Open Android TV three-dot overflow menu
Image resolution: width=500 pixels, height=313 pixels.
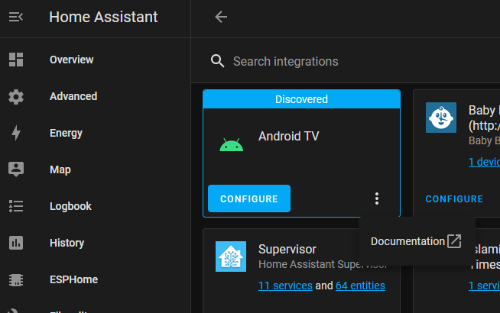[377, 198]
